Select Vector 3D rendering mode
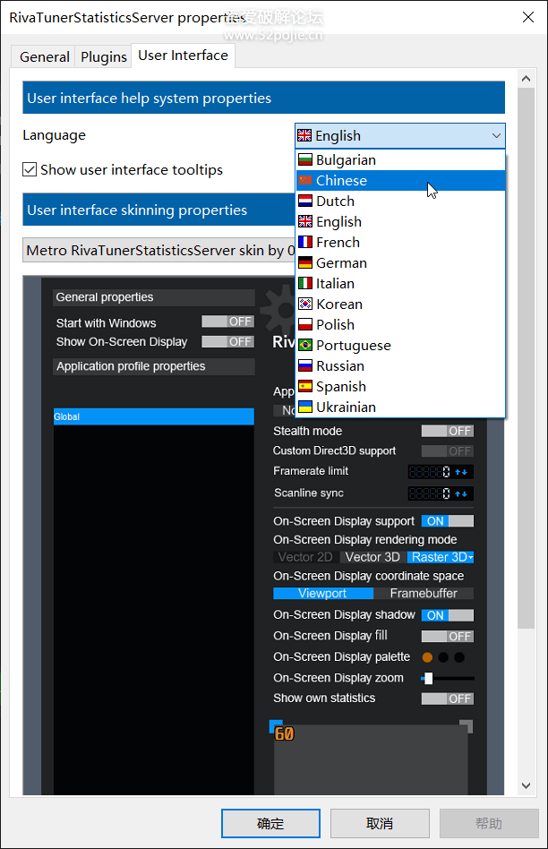 tap(372, 557)
